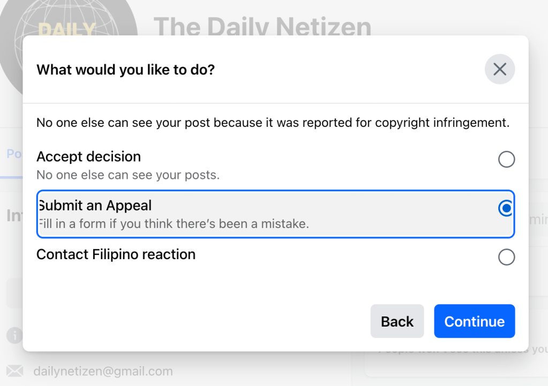This screenshot has width=548, height=386.
Task: Select the Submit an Appeal radio button
Action: [x=506, y=208]
